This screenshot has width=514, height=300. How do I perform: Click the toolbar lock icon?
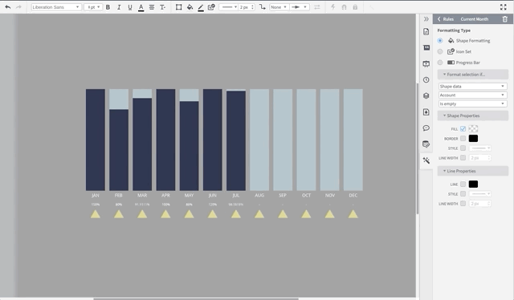tap(355, 7)
